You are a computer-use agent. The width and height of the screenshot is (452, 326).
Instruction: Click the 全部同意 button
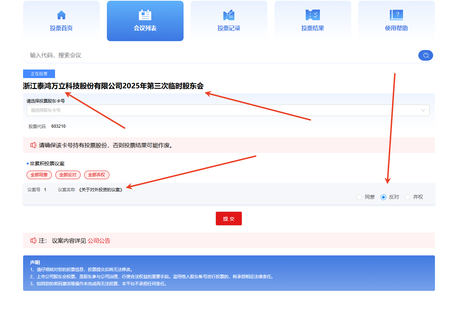(x=39, y=175)
